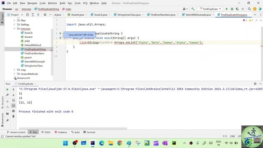Click run gutter icon beside main method
This screenshot has height=148, width=263.
[x=60, y=38]
